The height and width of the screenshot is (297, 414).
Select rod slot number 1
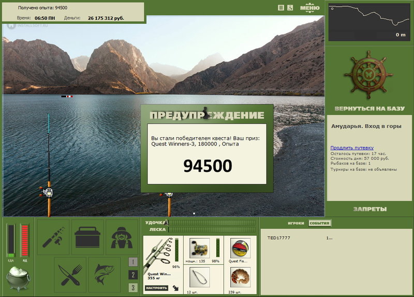point(133,262)
